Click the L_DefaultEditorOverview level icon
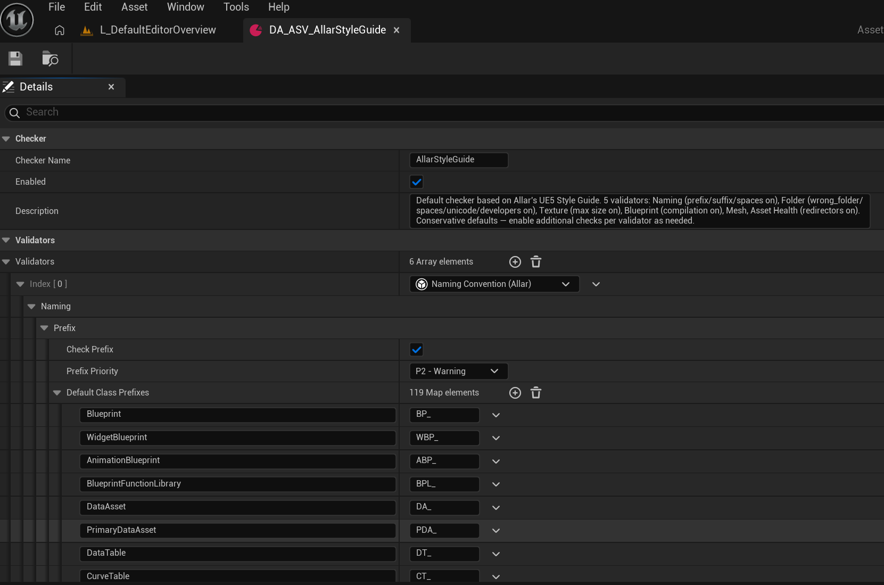Image resolution: width=884 pixels, height=585 pixels. tap(87, 30)
